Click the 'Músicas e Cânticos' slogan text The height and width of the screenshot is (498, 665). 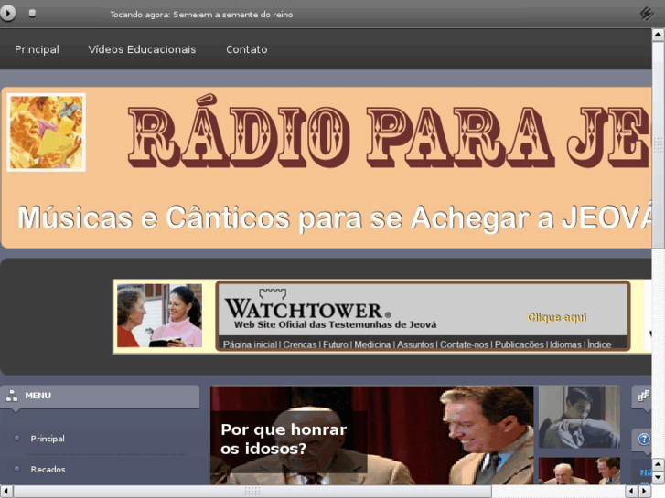335,217
